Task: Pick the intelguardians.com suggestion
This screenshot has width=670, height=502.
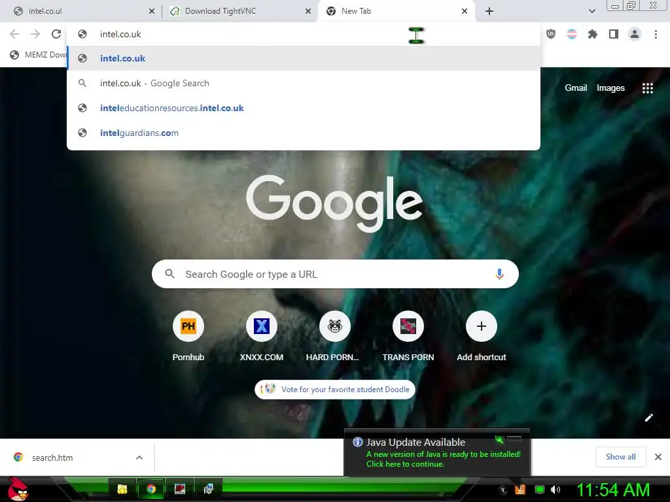Action: click(304, 133)
